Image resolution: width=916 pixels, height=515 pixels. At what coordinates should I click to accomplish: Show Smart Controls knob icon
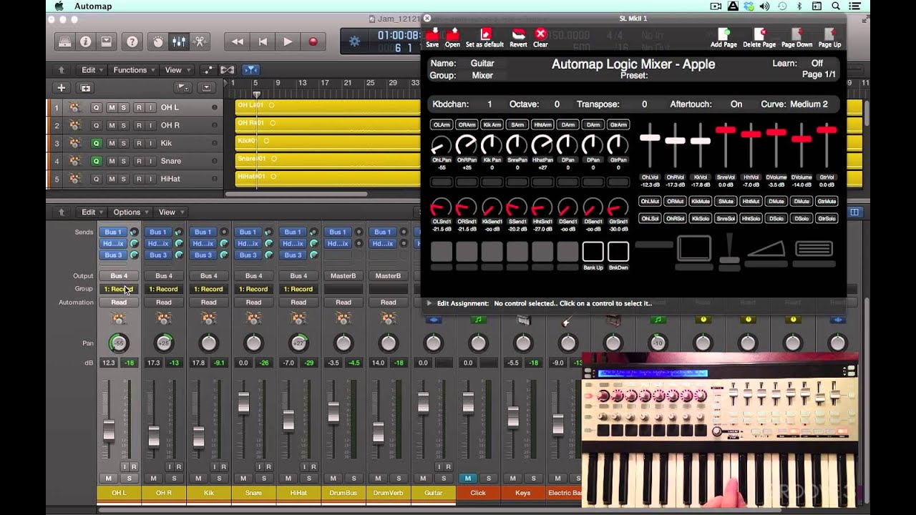[158, 41]
